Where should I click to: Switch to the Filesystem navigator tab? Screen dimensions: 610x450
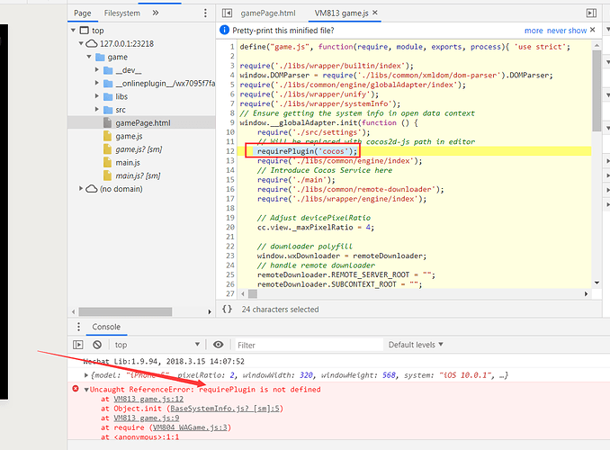pyautogui.click(x=122, y=13)
